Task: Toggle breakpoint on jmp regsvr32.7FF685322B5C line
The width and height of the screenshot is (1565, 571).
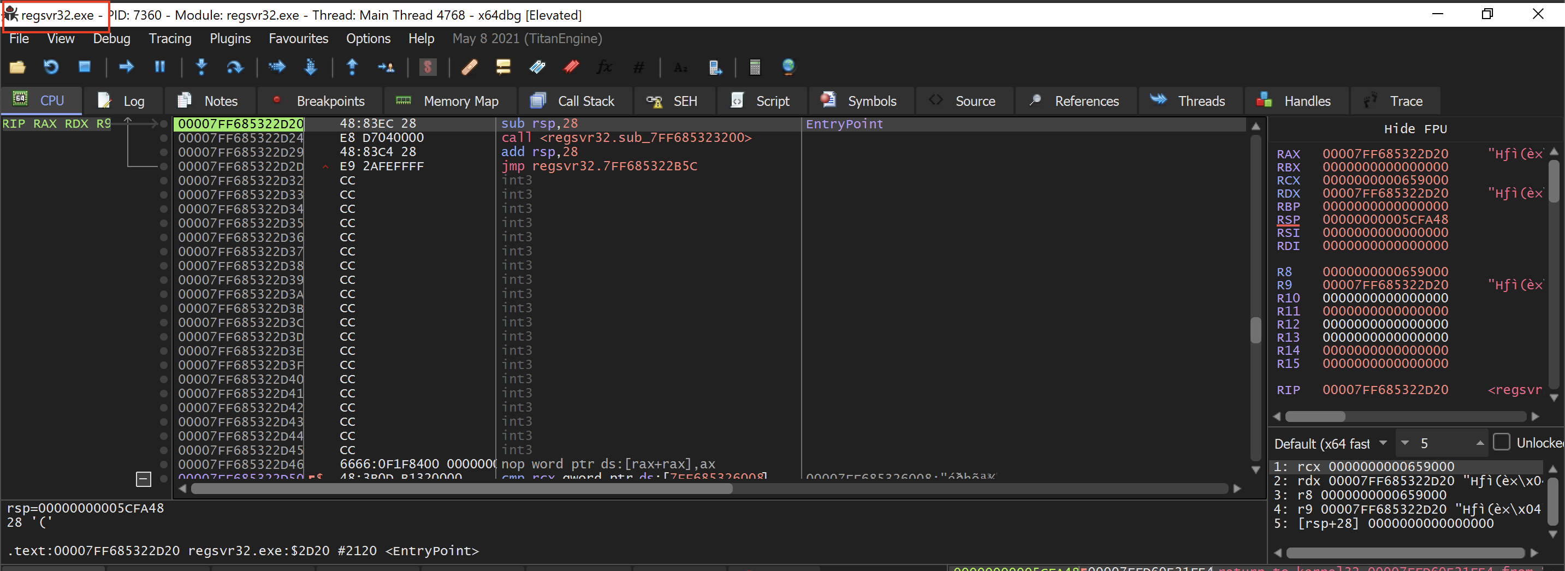Action: click(163, 166)
